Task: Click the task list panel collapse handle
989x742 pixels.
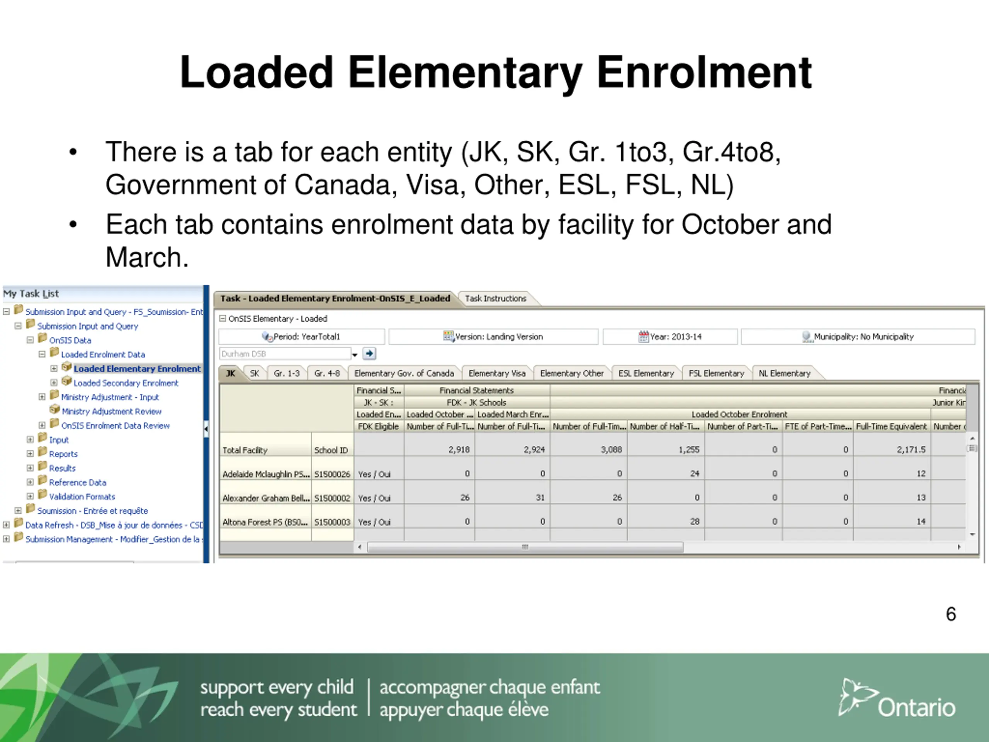Action: 206,429
